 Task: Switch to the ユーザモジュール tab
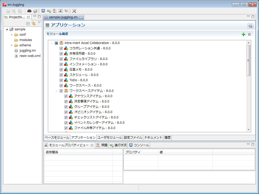point(110,137)
